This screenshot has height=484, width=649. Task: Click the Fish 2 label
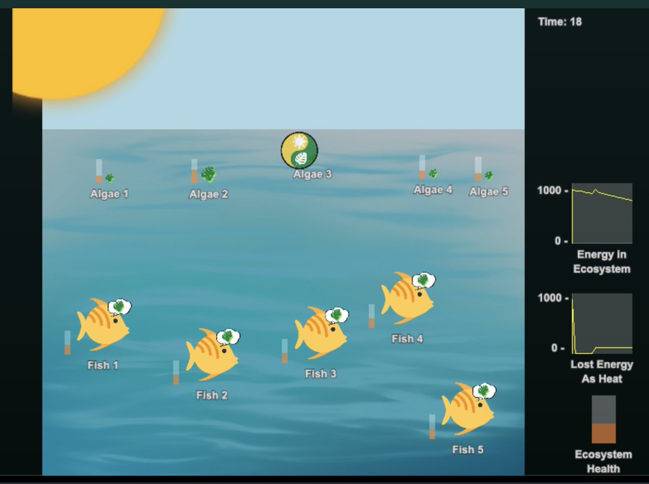coord(212,395)
